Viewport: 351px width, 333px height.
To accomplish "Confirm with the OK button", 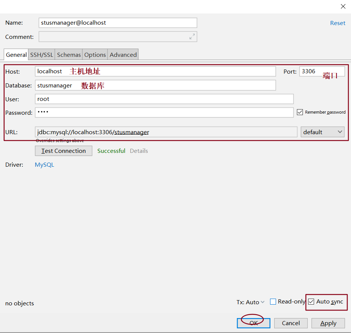I will (254, 323).
